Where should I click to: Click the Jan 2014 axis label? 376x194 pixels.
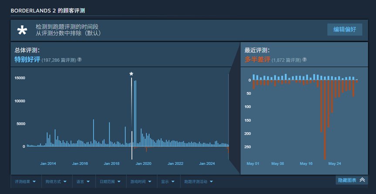click(x=48, y=164)
